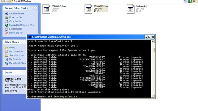Click the address bar folder icon
This screenshot has height=111, width=198.
click(12, 1)
